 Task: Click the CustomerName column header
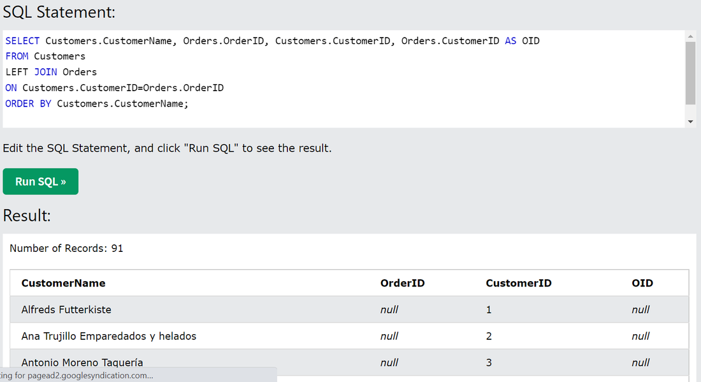tap(64, 283)
